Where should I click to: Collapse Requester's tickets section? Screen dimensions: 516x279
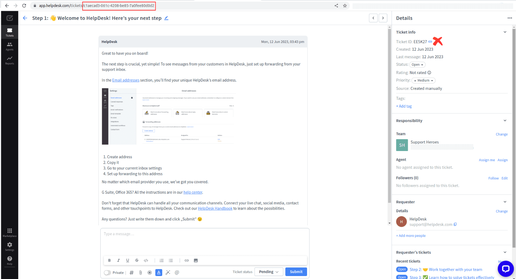click(505, 252)
